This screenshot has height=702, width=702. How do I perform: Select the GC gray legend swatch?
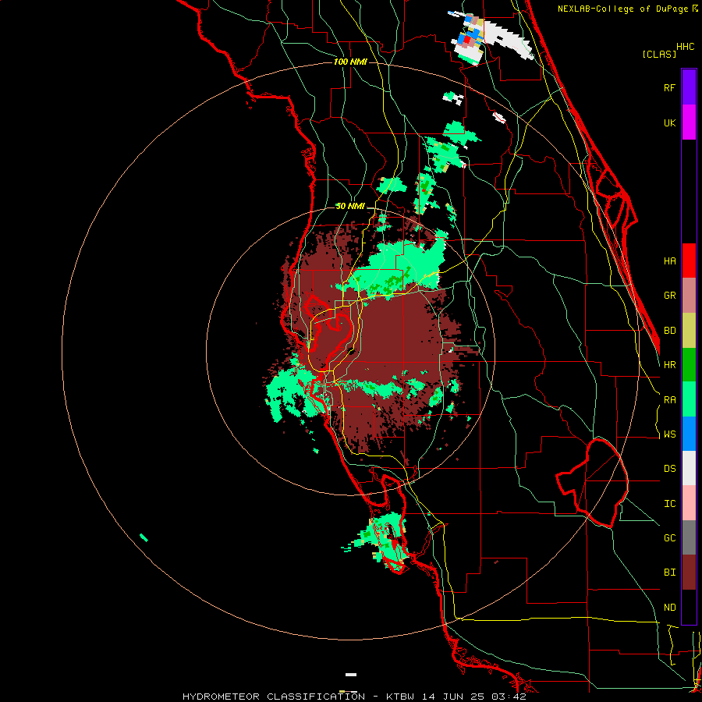pyautogui.click(x=689, y=537)
